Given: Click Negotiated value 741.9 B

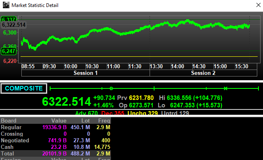Looking at the screenshot, I should [58, 140].
